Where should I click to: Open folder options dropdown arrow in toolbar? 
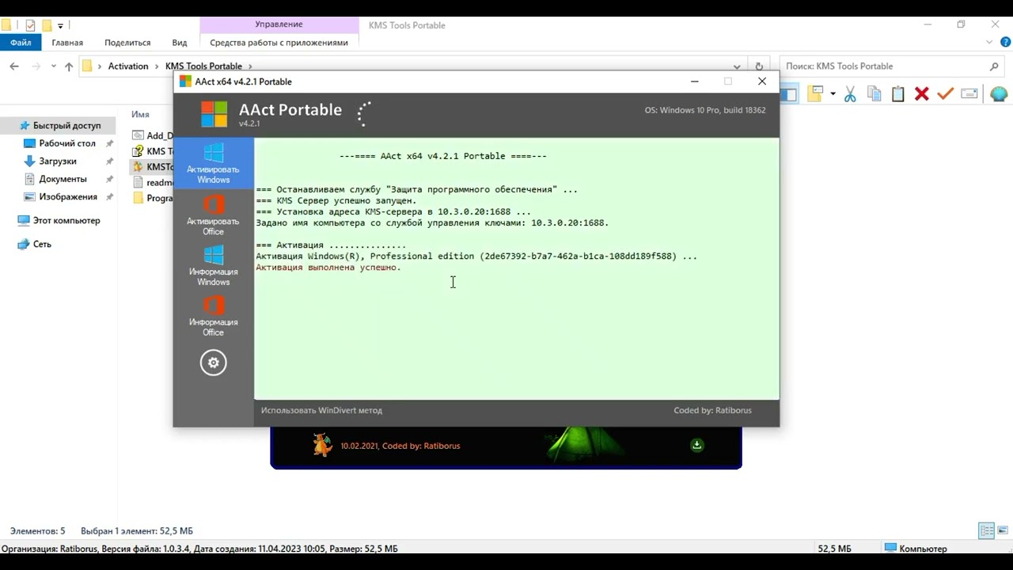point(833,94)
